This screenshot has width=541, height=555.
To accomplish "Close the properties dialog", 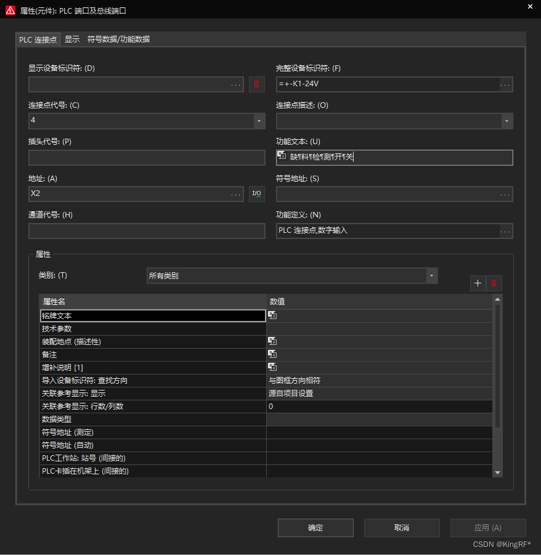I will click(x=530, y=6).
